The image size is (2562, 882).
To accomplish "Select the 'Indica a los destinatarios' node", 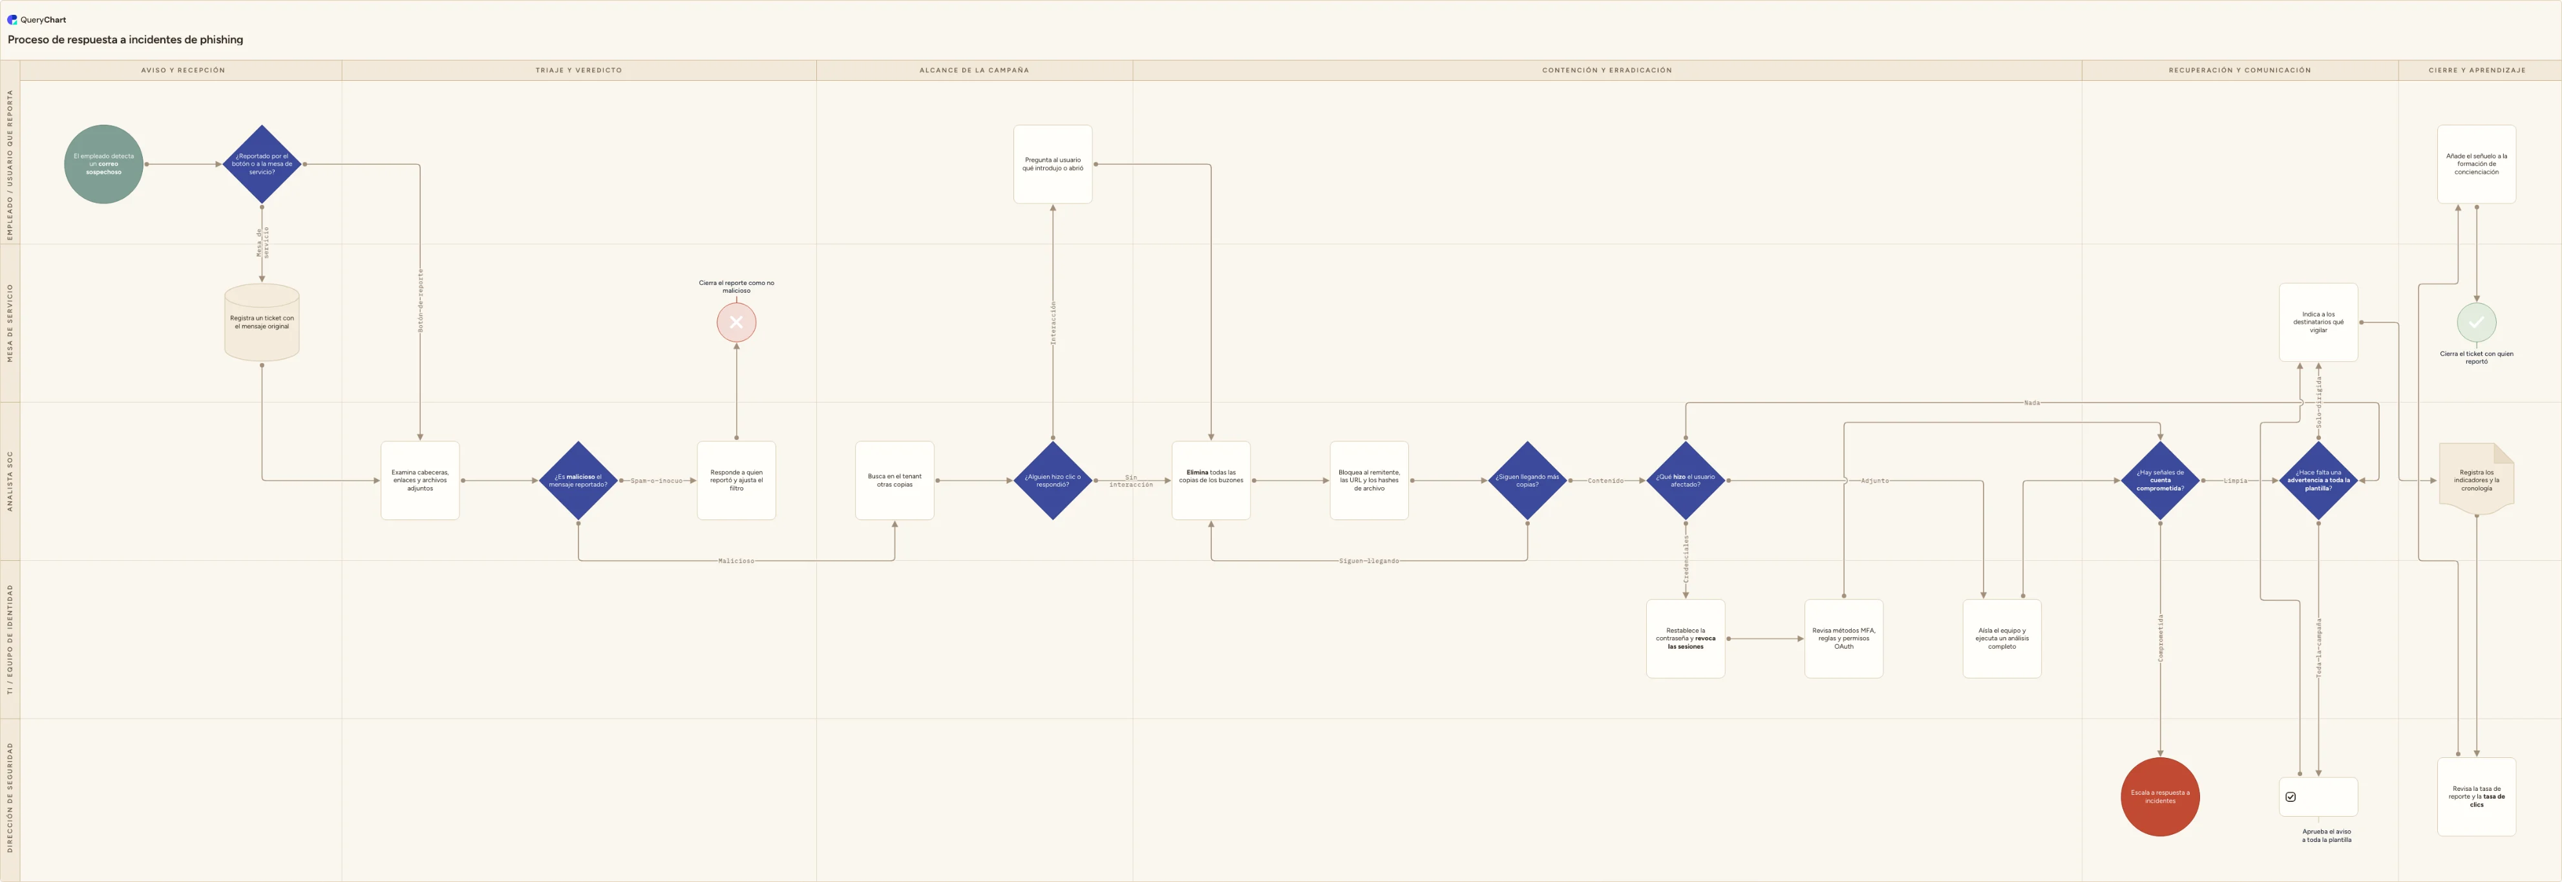I will point(2317,322).
